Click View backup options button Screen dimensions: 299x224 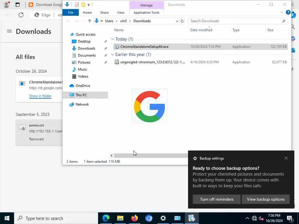pyautogui.click(x=266, y=199)
